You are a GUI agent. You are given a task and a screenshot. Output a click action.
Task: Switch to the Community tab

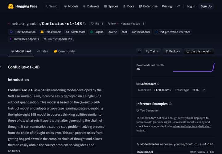(x=64, y=51)
